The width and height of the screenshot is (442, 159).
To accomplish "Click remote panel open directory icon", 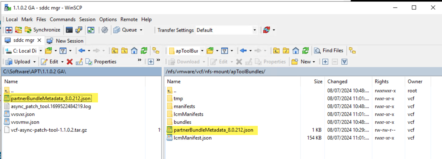I will (210, 51).
